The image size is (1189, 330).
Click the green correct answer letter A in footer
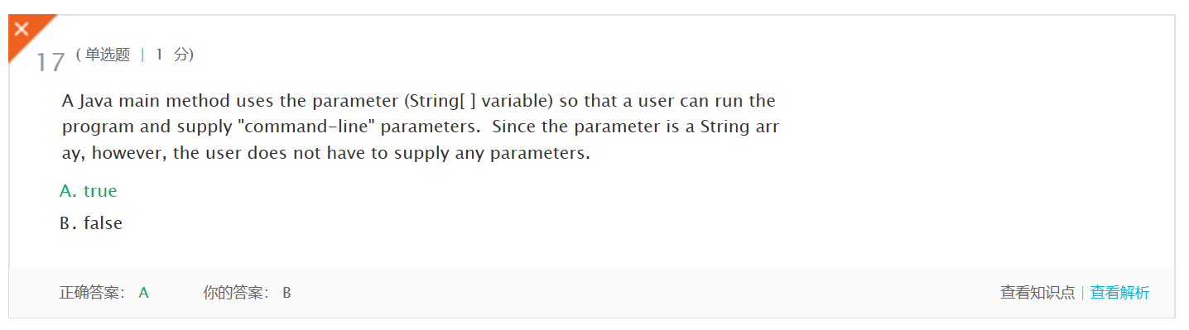[143, 293]
